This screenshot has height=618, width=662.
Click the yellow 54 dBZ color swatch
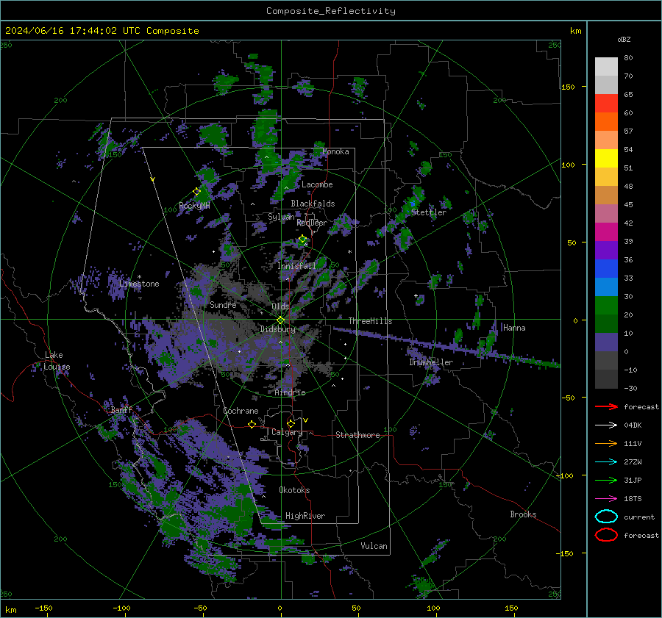pos(606,159)
